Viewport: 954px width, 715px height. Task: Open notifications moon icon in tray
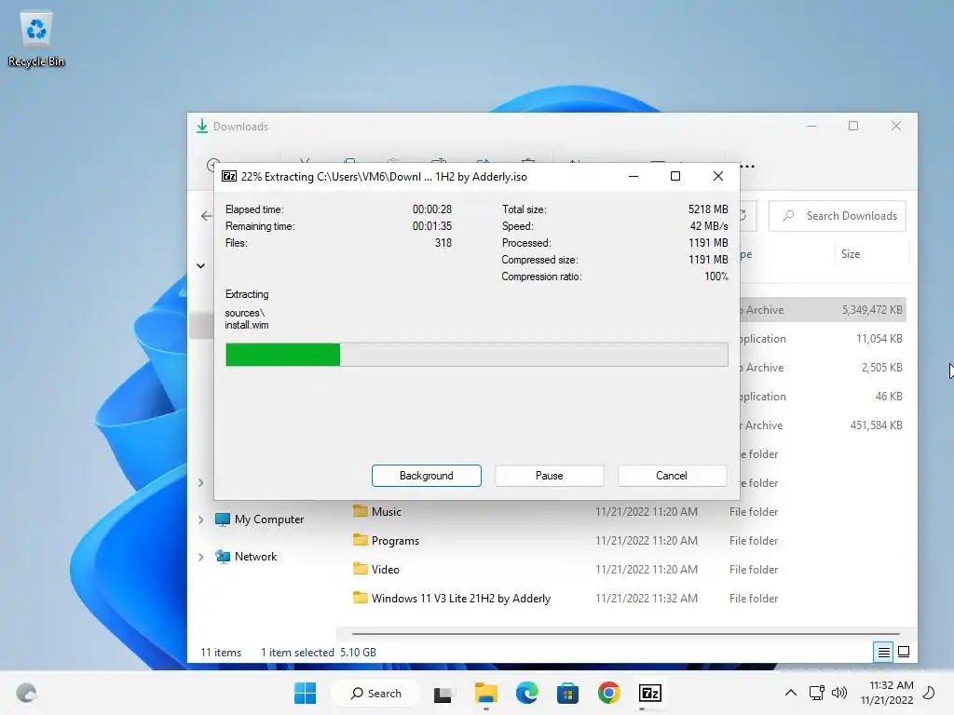pyautogui.click(x=929, y=693)
